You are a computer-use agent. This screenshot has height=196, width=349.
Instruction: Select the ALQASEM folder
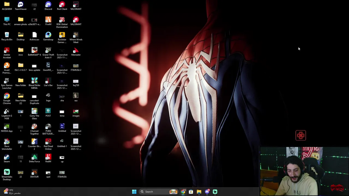click(7, 6)
